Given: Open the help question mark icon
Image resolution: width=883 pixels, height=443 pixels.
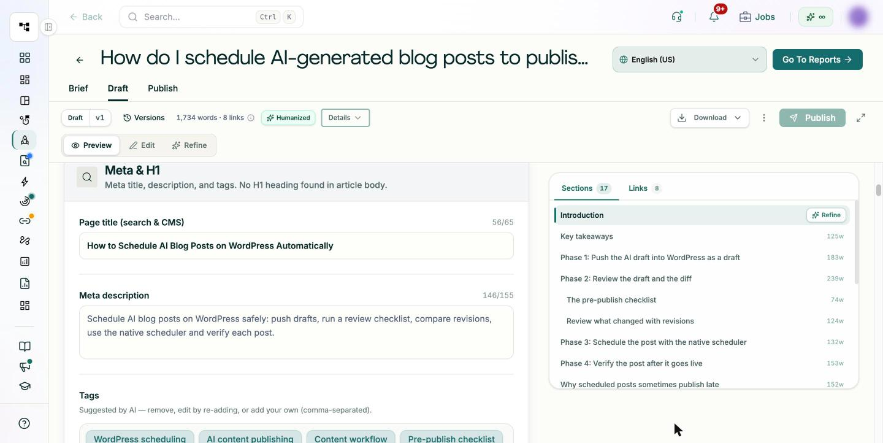Looking at the screenshot, I should [x=25, y=423].
